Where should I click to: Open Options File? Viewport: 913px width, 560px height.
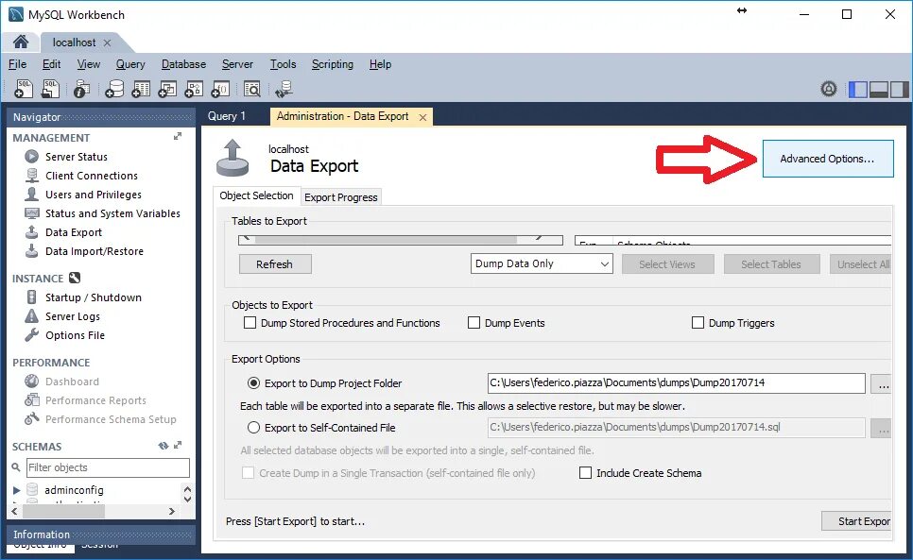coord(75,335)
